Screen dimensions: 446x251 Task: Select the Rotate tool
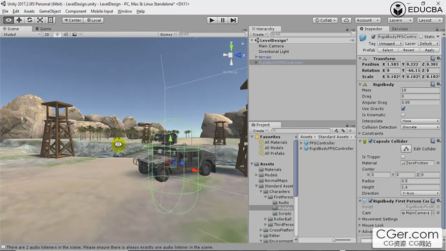coord(29,20)
